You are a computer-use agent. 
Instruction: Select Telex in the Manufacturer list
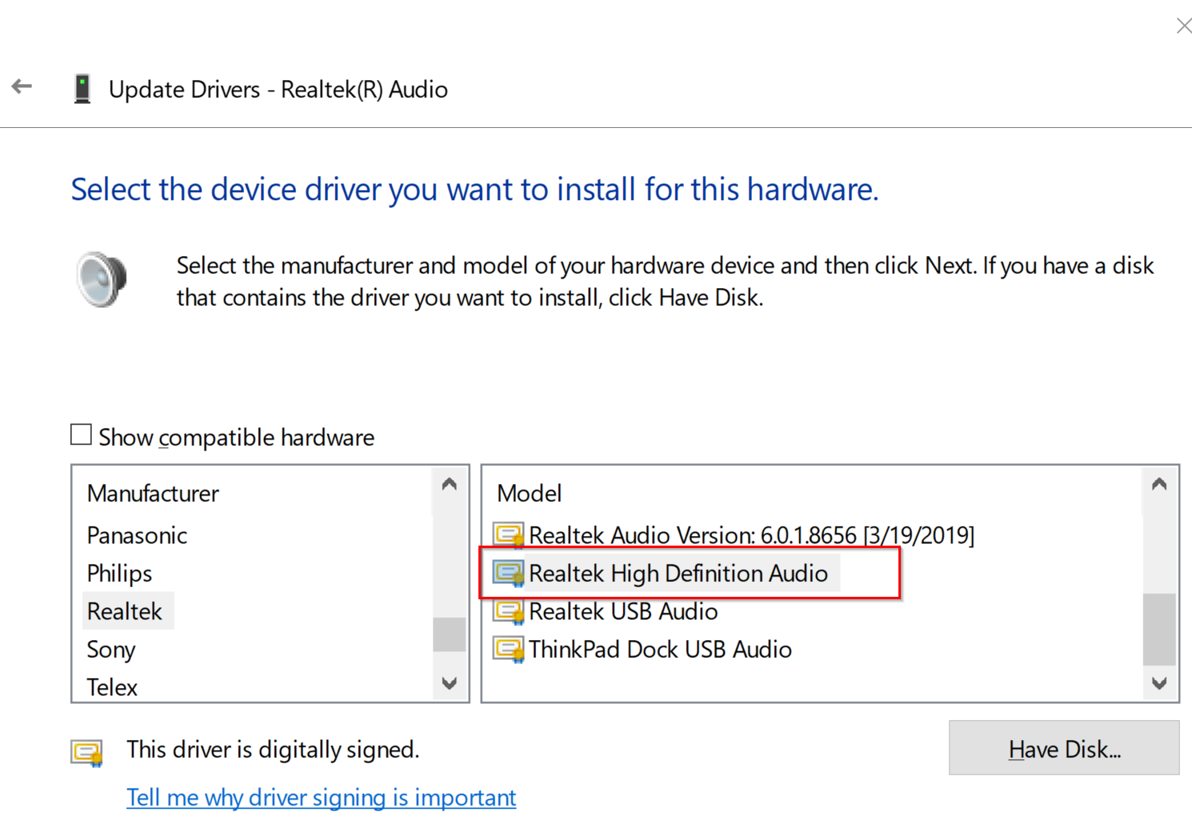(112, 687)
